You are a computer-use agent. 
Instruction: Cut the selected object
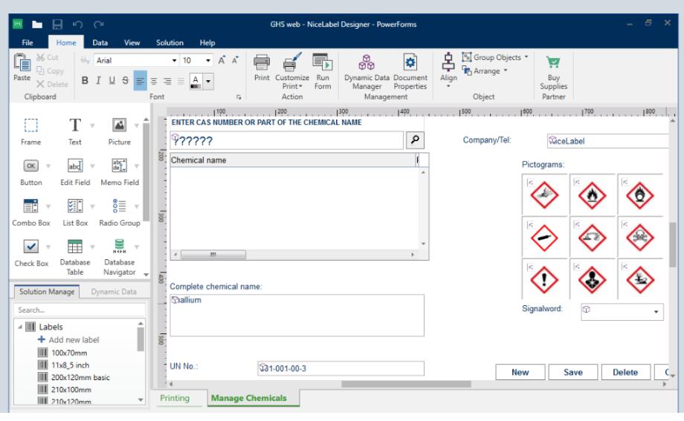48,57
